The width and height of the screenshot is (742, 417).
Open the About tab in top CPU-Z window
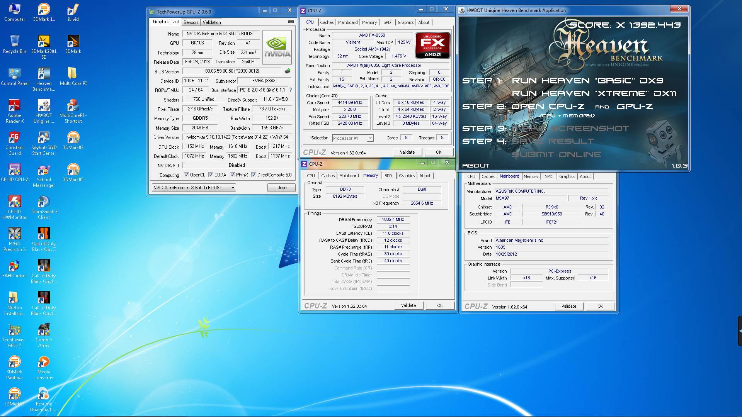(424, 22)
